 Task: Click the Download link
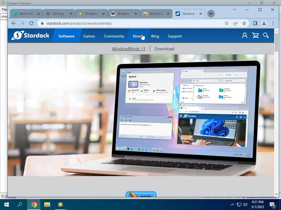pos(164,49)
